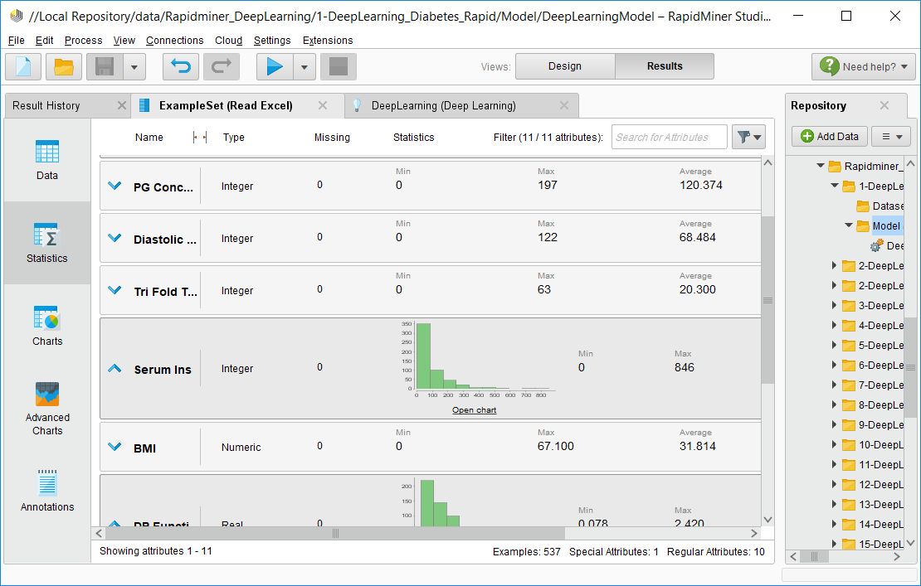Open a process with the folder icon
The height and width of the screenshot is (586, 921).
[63, 66]
